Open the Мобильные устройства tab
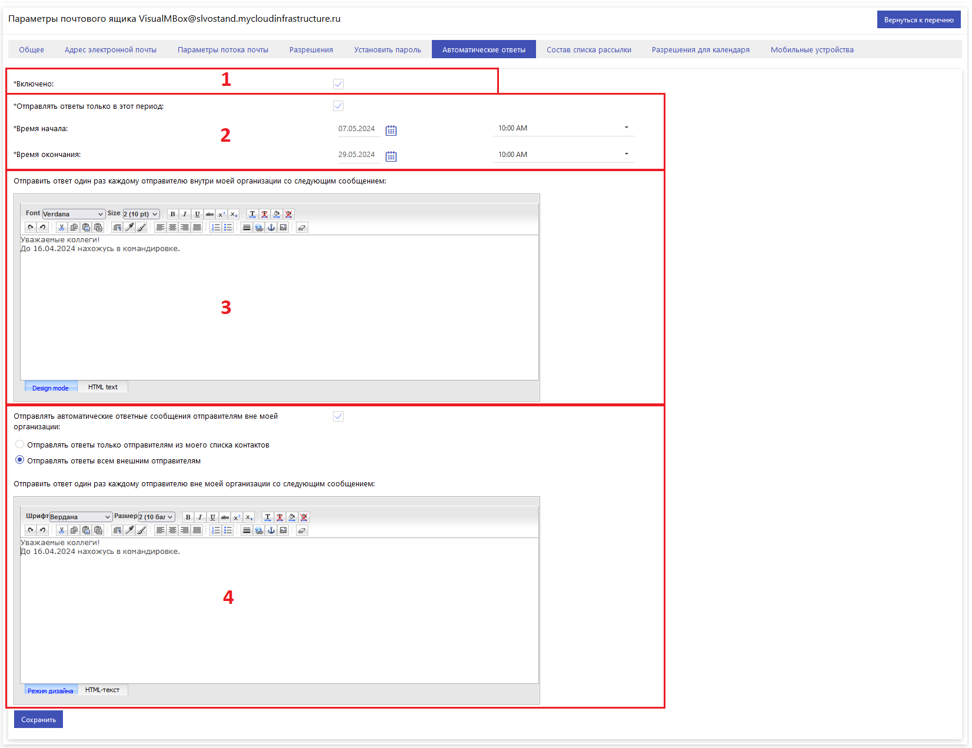This screenshot has width=972, height=748. (x=812, y=50)
